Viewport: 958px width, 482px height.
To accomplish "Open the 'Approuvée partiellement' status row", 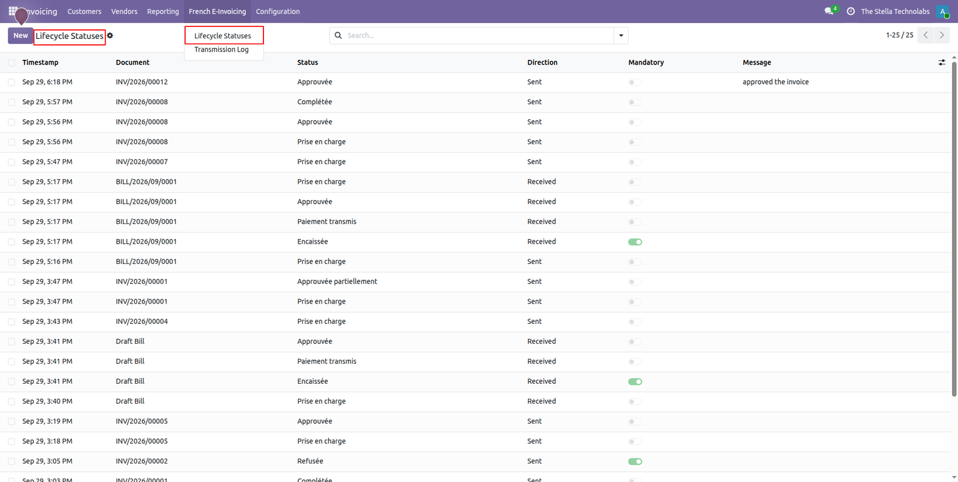I will [x=337, y=281].
